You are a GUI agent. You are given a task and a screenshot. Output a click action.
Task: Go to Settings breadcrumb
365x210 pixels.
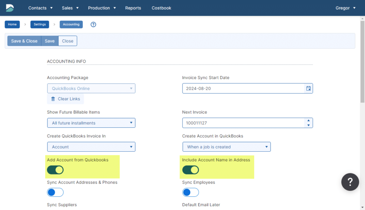40,25
